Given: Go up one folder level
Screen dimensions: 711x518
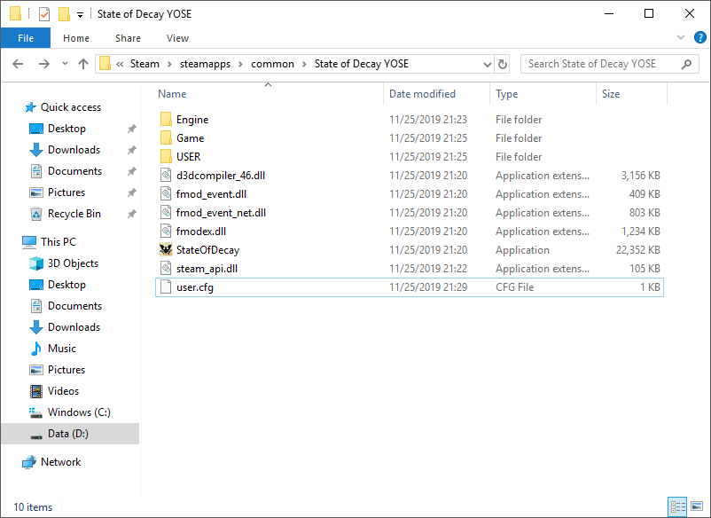Looking at the screenshot, I should [x=83, y=64].
